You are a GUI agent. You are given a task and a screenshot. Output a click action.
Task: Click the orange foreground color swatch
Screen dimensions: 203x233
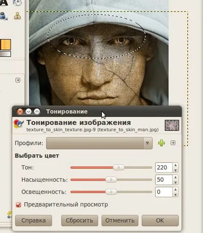5,45
